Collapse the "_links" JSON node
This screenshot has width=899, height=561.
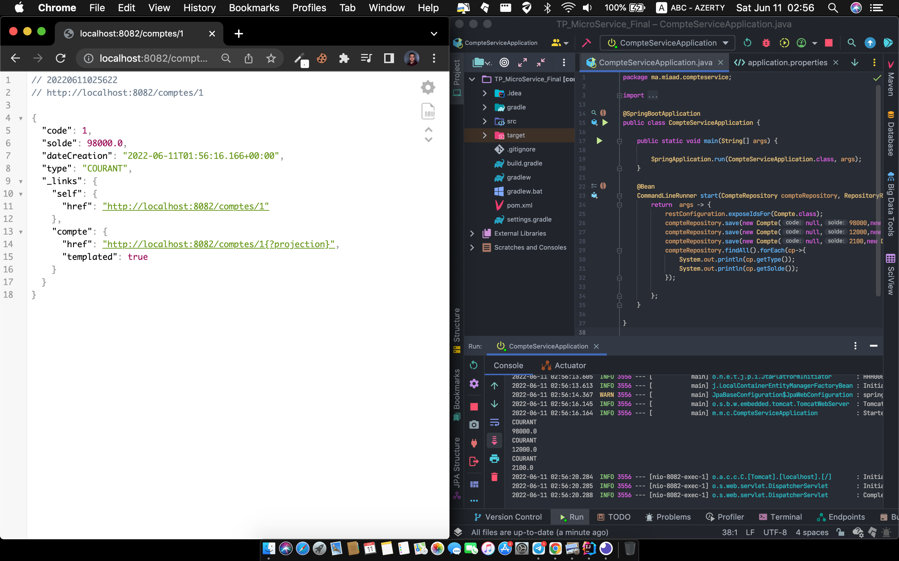click(x=21, y=181)
